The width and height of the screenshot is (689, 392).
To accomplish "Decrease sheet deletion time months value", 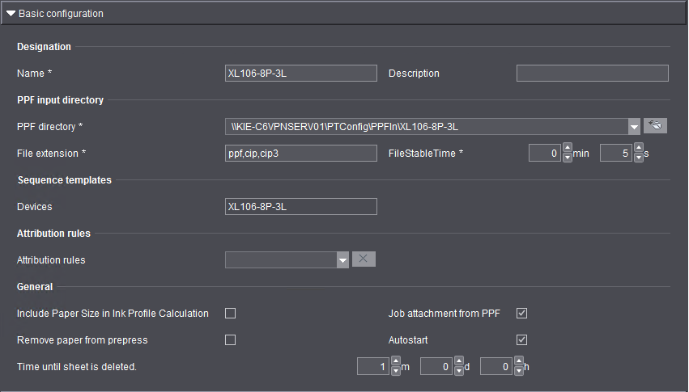I will tap(396, 371).
